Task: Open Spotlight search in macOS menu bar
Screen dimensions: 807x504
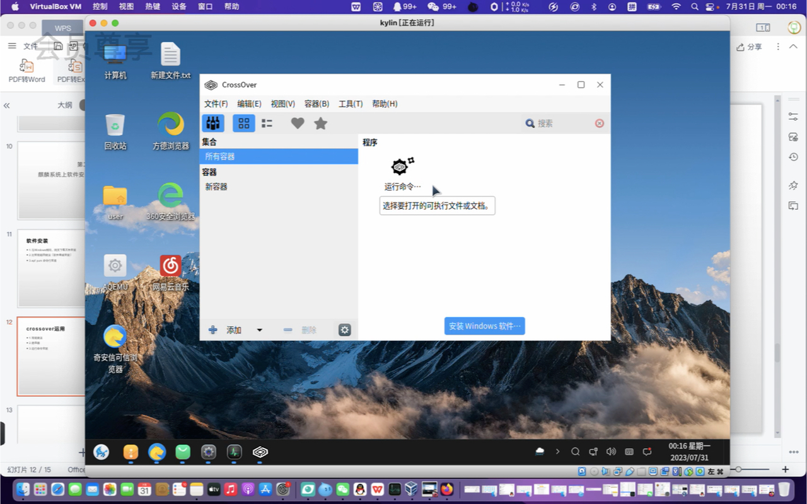Action: click(x=694, y=6)
